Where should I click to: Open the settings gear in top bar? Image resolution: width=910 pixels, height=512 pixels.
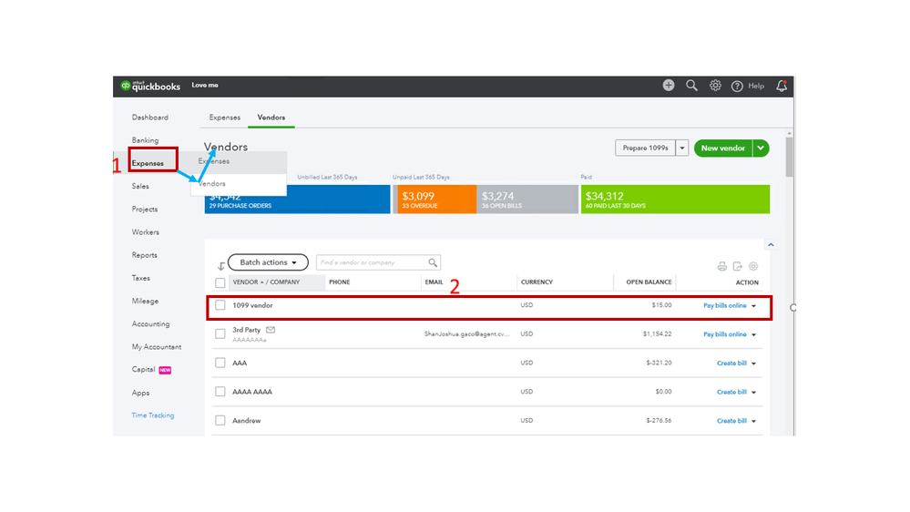coord(715,86)
